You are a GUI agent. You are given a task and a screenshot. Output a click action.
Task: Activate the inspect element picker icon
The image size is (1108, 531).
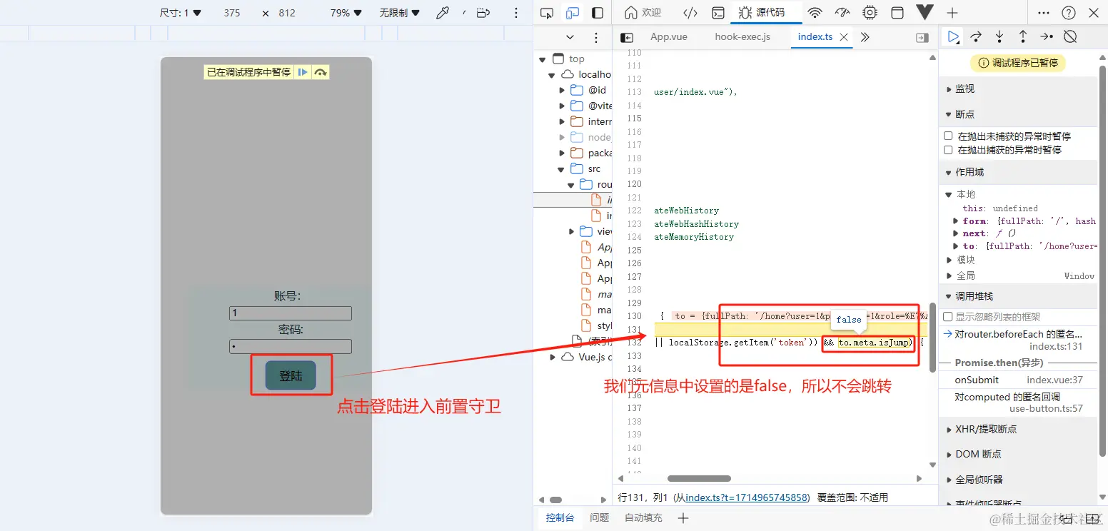pyautogui.click(x=547, y=13)
